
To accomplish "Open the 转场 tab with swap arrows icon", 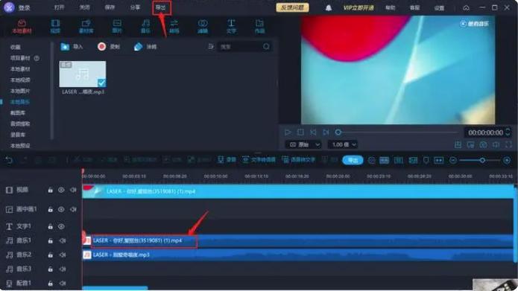I will 174,26.
